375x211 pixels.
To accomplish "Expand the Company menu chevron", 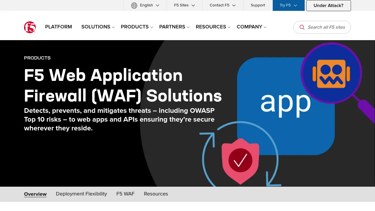I will (265, 27).
